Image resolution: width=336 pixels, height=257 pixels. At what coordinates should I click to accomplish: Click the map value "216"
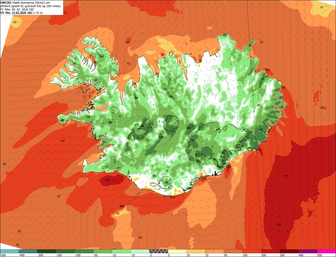tap(122, 206)
